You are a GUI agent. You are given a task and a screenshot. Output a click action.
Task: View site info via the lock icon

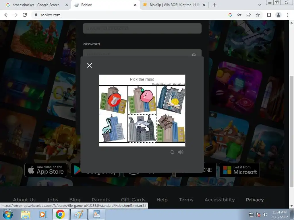(36, 15)
